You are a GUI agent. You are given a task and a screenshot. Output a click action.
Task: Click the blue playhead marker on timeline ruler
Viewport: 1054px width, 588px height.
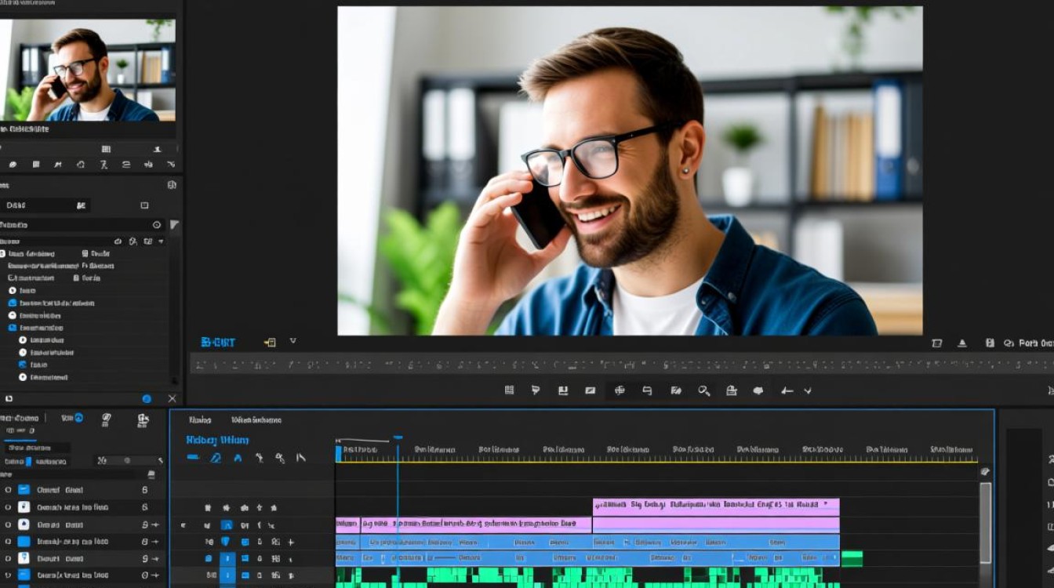[398, 438]
